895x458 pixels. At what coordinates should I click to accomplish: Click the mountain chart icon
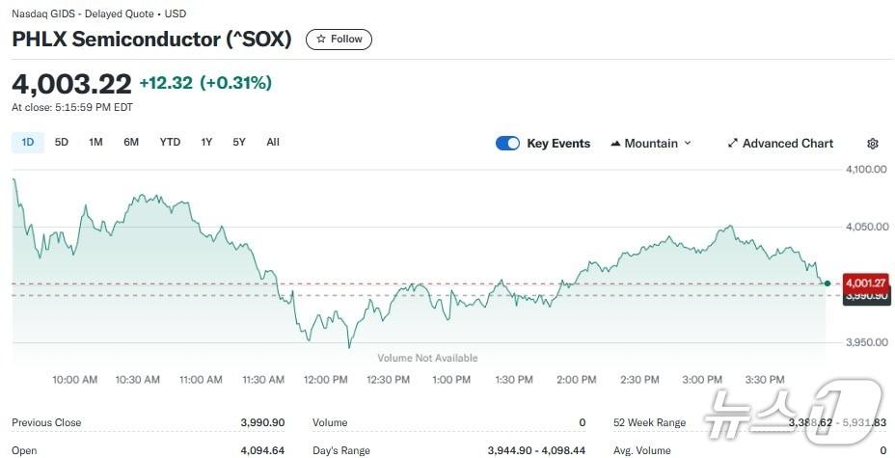pos(615,144)
